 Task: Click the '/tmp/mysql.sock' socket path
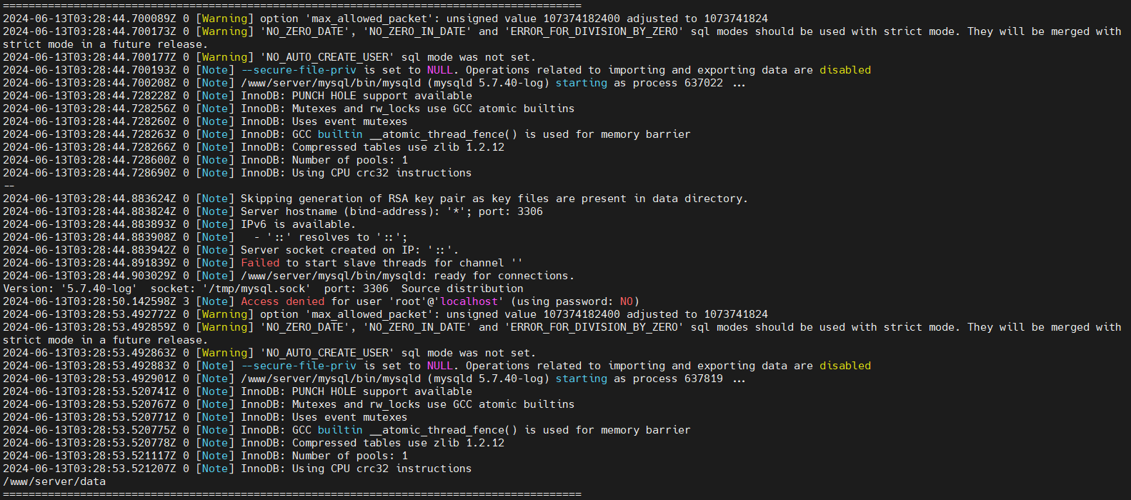[257, 289]
